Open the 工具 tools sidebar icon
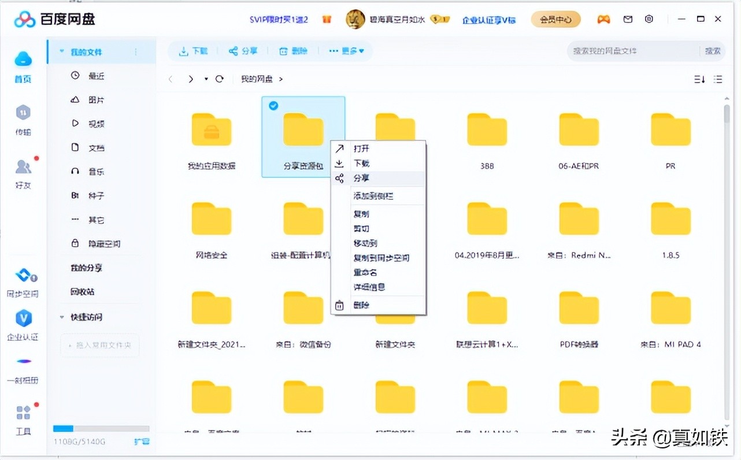Screen dimensions: 741x460 (x=23, y=412)
